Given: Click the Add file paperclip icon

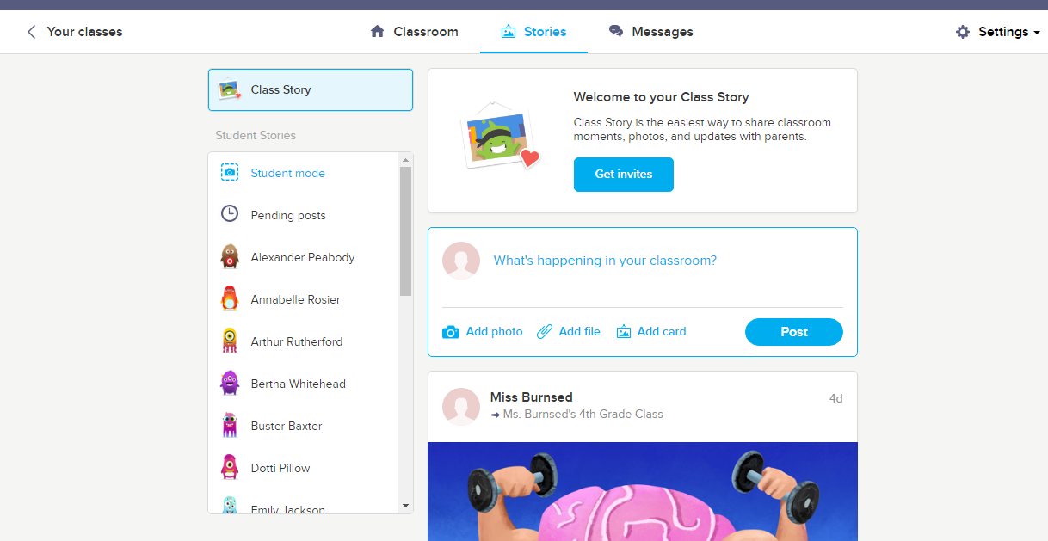Looking at the screenshot, I should pos(545,332).
